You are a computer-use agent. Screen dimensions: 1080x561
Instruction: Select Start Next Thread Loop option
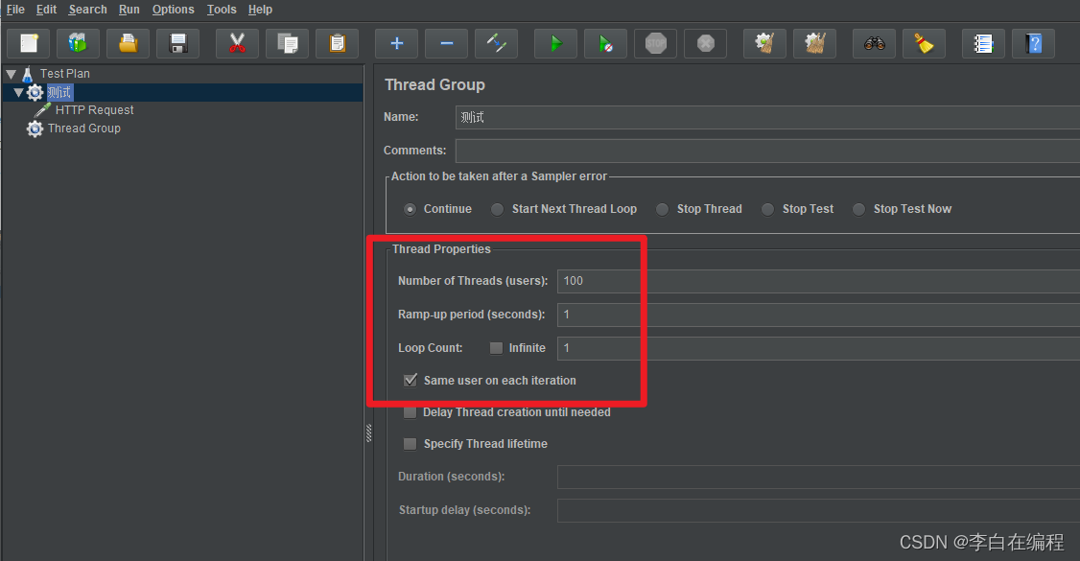pos(497,209)
